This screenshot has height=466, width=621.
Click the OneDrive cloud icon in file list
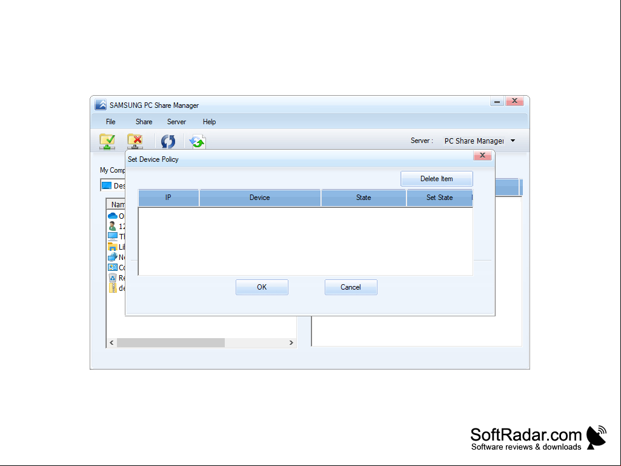tap(113, 216)
